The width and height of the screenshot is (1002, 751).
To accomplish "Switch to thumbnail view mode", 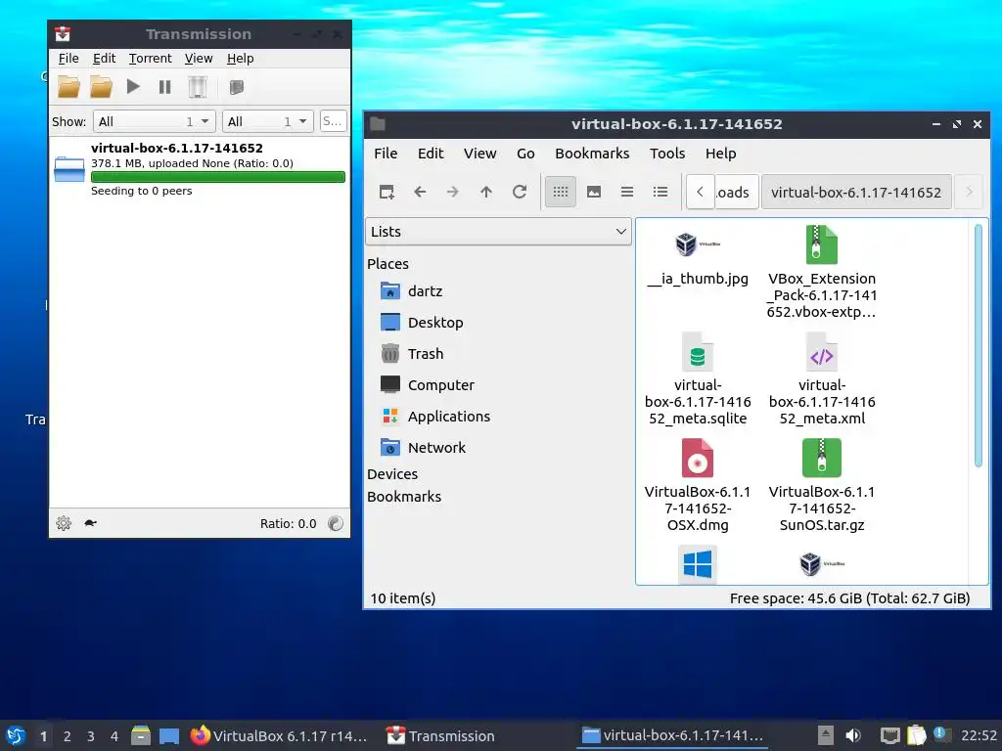I will pyautogui.click(x=594, y=192).
